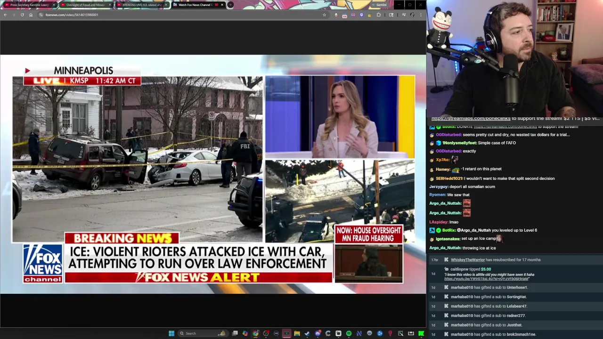
Task: Click the event gifting a sub to radner277
Action: (x=515, y=315)
